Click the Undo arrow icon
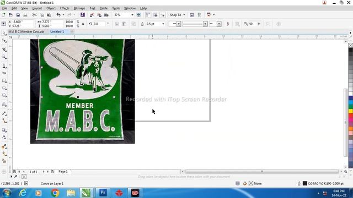Viewport: 353px width, 198px height. tap(58, 15)
